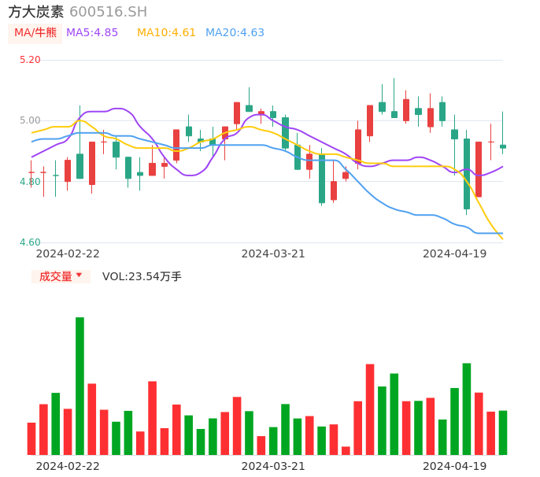Click the 4.60 price axis label

coord(30,242)
